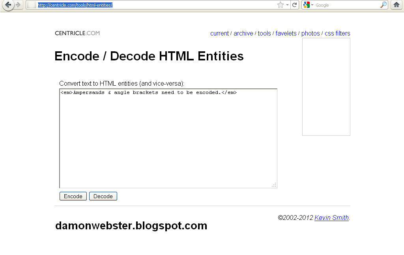Image resolution: width=404 pixels, height=255 pixels.
Task: Open the archive page link
Action: (243, 33)
